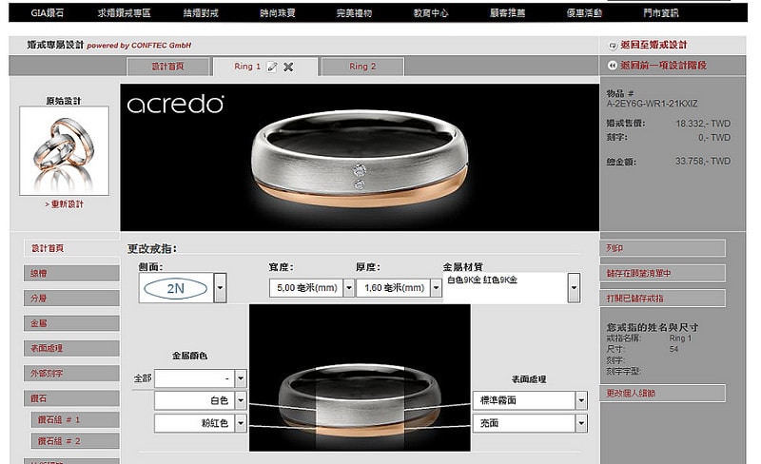Expand the 金屬材質 metal material dropdown
This screenshot has height=464, width=761.
point(574,287)
